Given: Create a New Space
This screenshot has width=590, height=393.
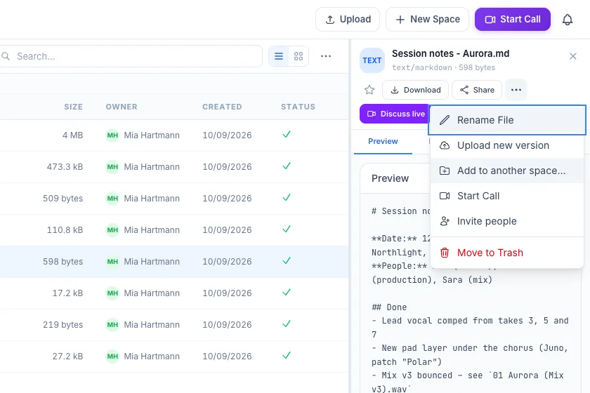Looking at the screenshot, I should click(427, 19).
